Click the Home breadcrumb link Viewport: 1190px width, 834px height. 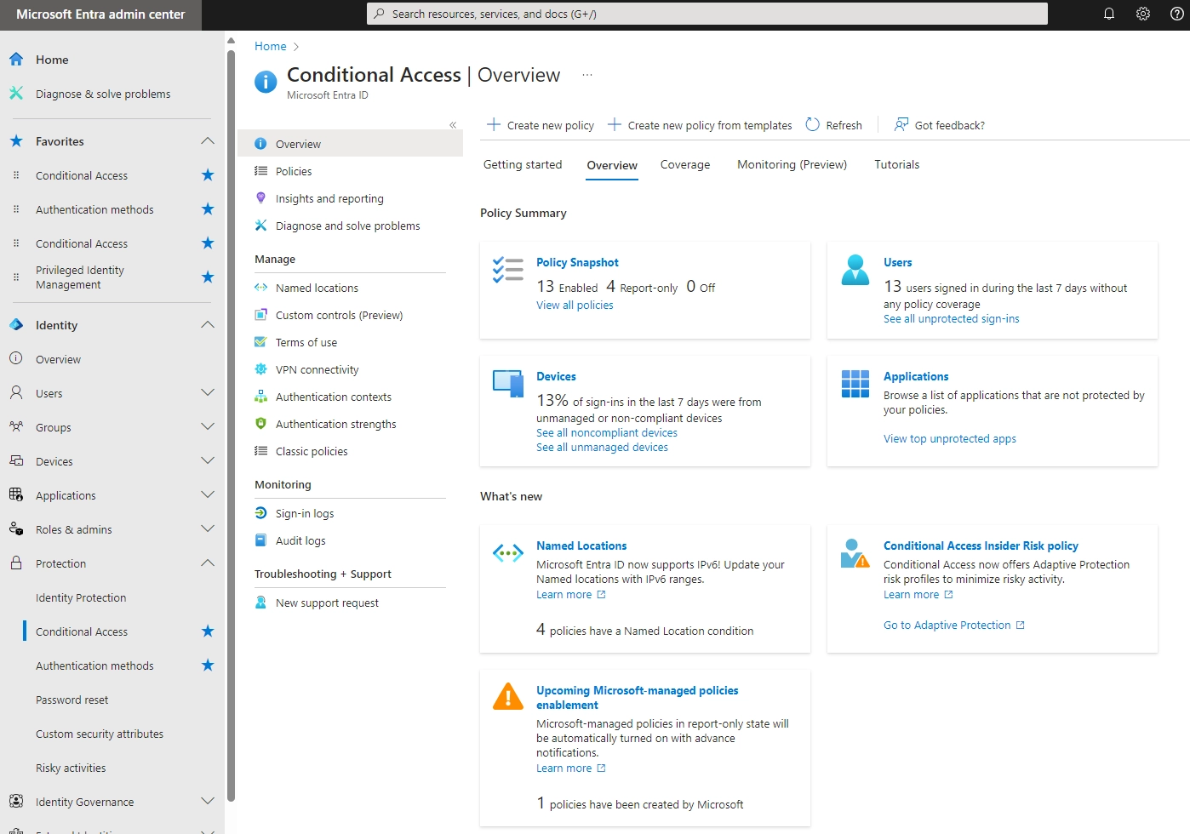pos(271,46)
